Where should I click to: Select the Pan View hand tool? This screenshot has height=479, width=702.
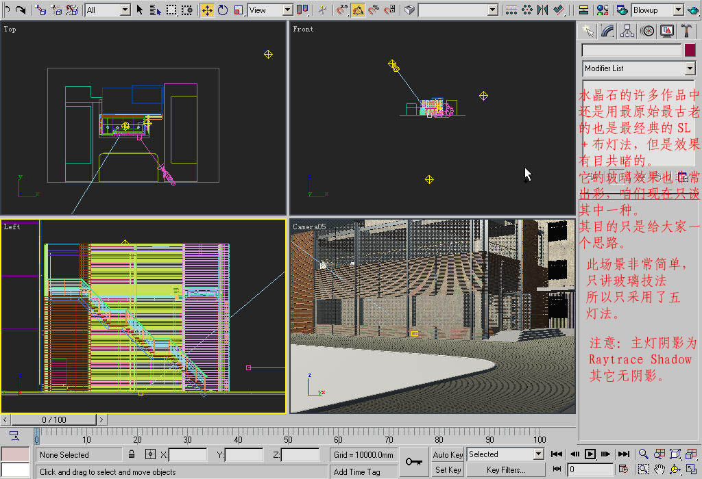[659, 469]
